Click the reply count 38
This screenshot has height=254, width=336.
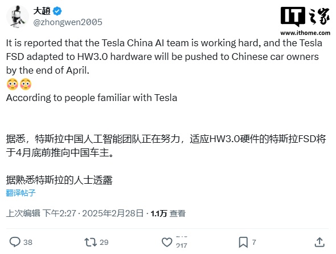coord(28,242)
